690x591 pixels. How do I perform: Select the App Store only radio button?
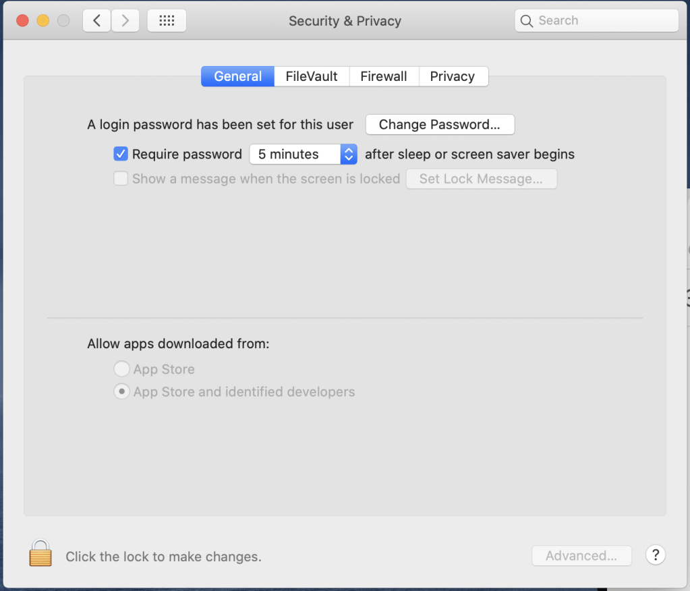click(121, 369)
